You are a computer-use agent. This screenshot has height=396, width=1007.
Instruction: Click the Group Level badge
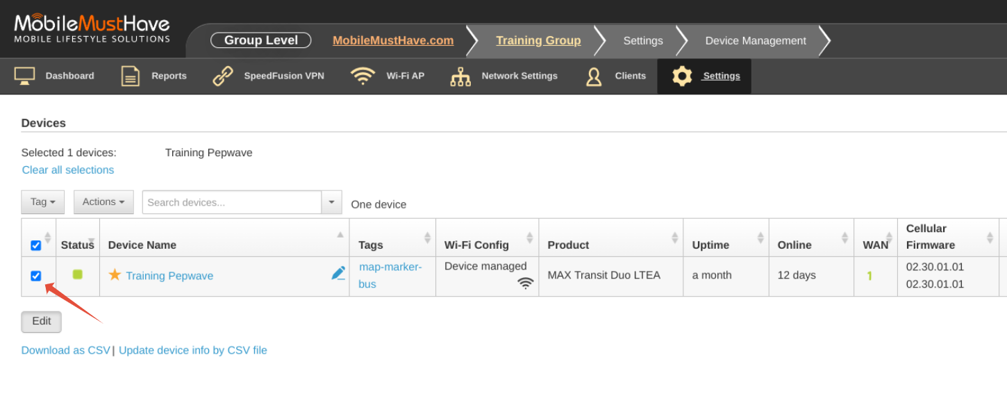[x=261, y=40]
